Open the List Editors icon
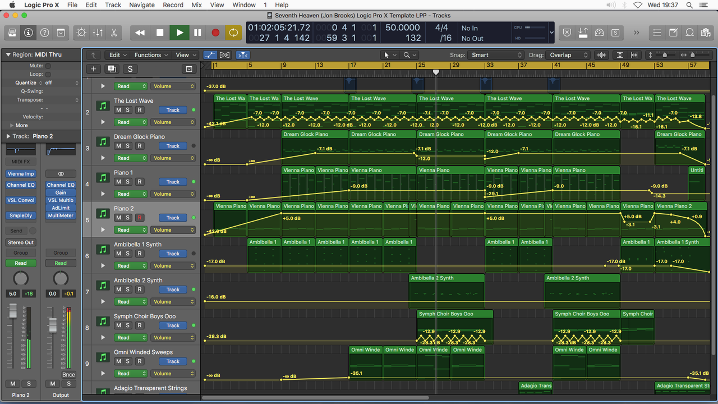 pos(657,33)
